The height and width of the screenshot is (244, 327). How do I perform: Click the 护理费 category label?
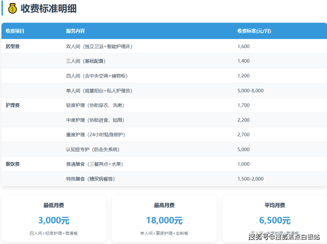click(x=13, y=105)
